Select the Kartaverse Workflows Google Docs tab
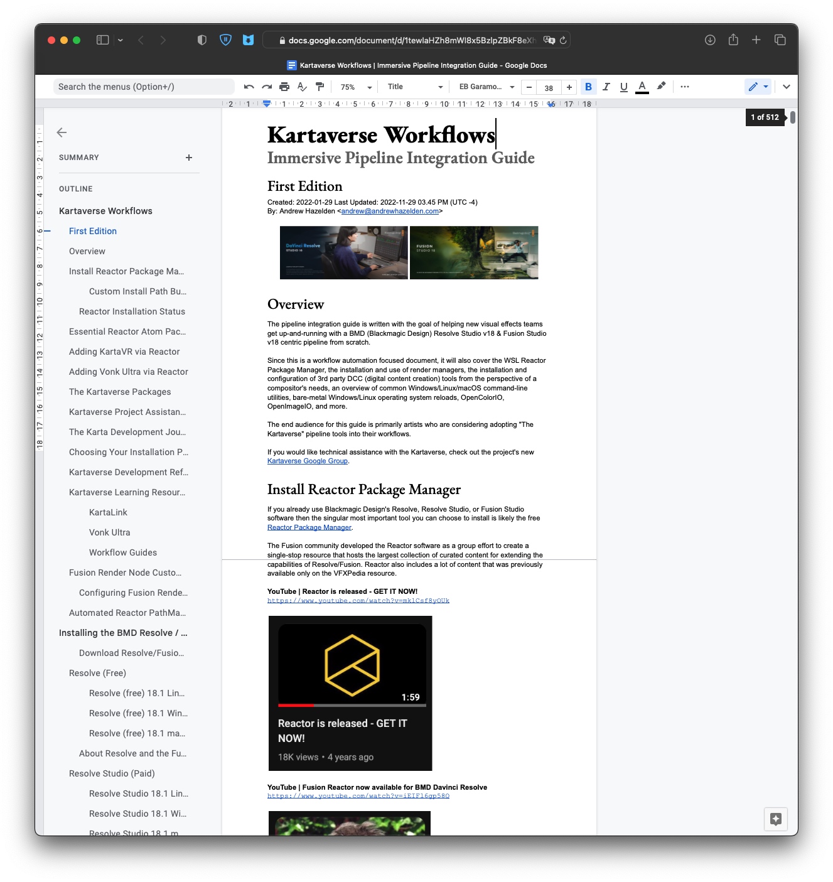The height and width of the screenshot is (882, 833). click(x=416, y=65)
